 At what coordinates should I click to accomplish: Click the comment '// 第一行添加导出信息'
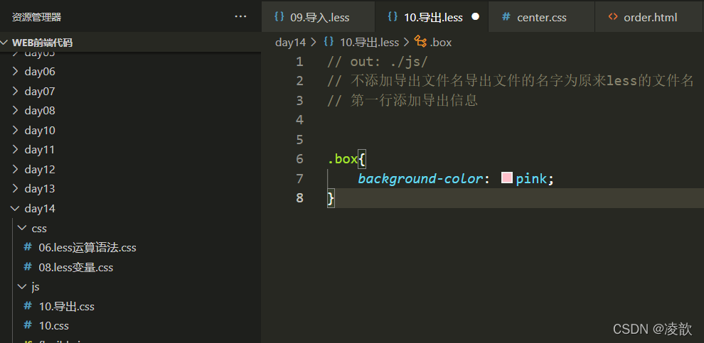click(402, 100)
